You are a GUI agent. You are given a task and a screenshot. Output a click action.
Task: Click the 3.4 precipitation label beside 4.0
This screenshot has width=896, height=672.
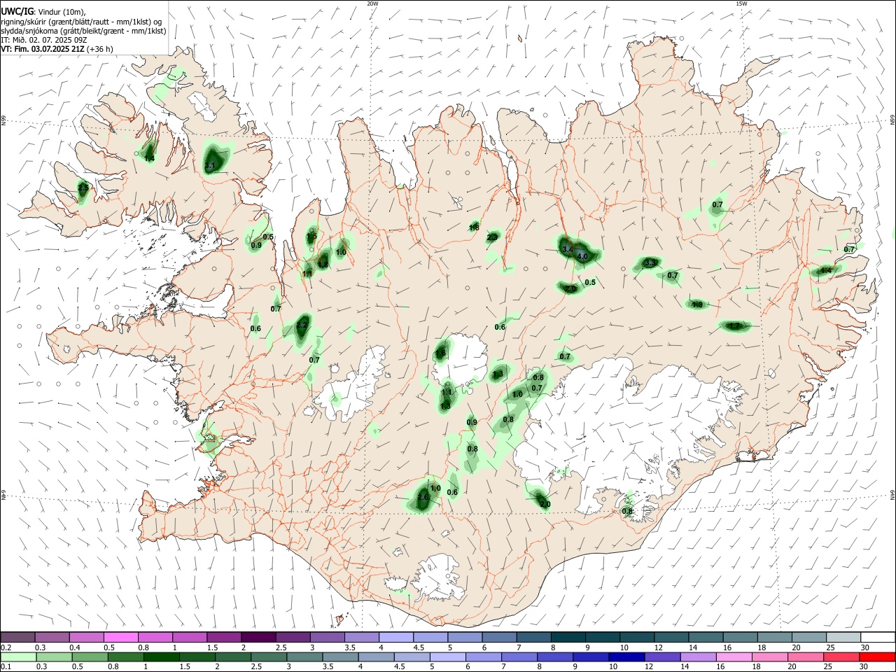(x=568, y=248)
